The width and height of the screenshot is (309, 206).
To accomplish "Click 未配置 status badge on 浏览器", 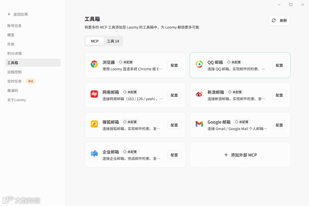I will 126,62.
